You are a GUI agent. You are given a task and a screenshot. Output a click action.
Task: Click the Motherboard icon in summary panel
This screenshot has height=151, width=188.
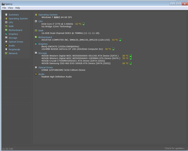[x=36, y=37]
